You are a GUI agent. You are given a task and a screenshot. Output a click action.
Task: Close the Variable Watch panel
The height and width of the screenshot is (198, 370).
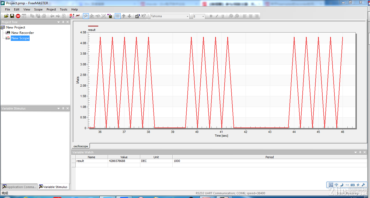point(365,152)
